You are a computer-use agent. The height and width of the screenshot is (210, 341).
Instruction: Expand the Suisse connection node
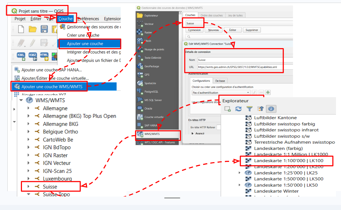[28, 187]
